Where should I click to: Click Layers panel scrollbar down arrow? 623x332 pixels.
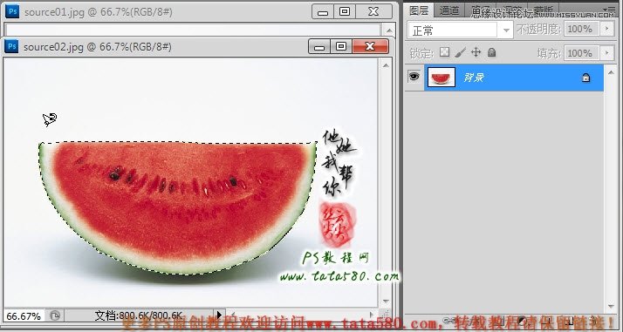611,307
